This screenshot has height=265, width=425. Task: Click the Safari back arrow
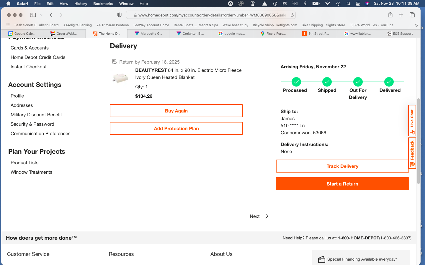(x=51, y=15)
